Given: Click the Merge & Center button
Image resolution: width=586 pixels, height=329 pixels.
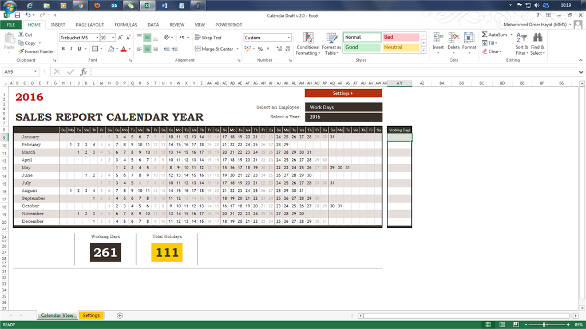Looking at the screenshot, I should coord(215,49).
